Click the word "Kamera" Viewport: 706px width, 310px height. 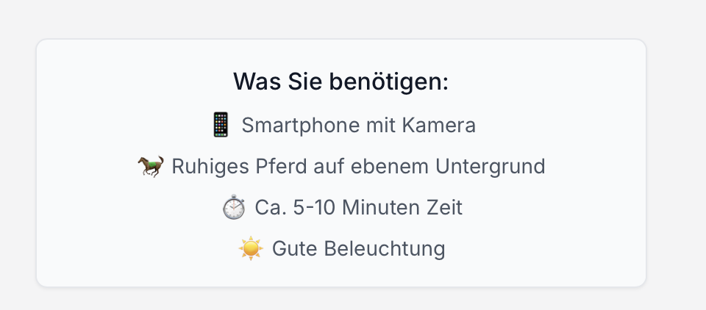(439, 126)
